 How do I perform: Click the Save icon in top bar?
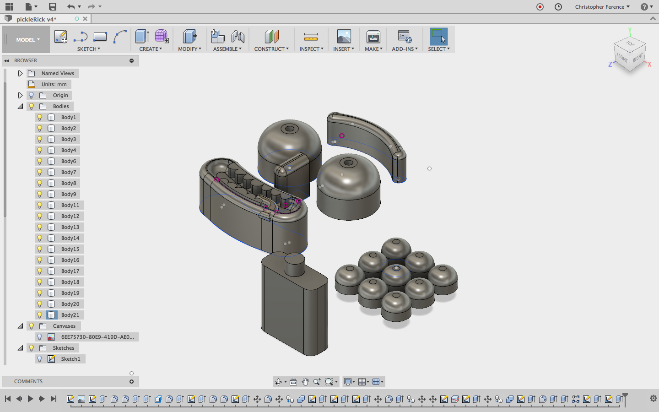click(53, 6)
